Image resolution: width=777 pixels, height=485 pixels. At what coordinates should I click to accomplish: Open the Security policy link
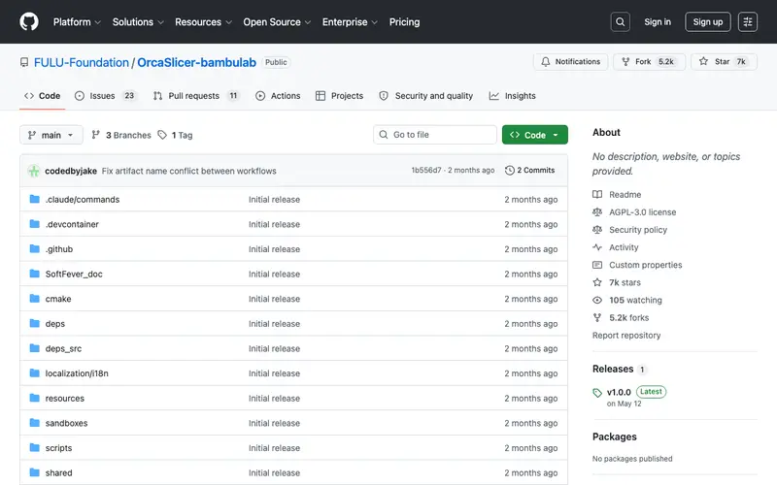(638, 230)
